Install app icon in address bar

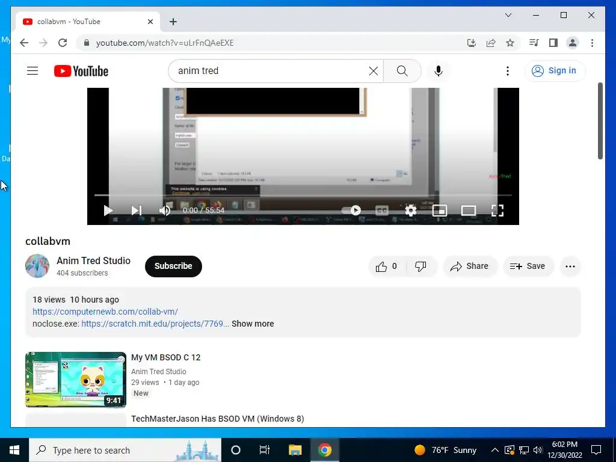coord(472,43)
